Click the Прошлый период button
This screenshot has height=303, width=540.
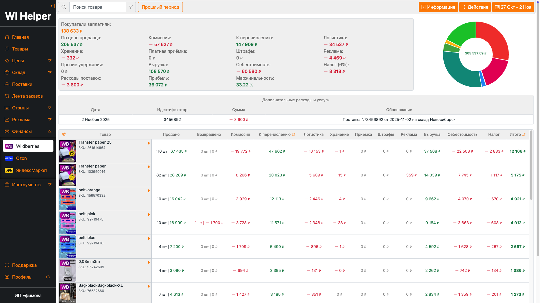point(160,7)
